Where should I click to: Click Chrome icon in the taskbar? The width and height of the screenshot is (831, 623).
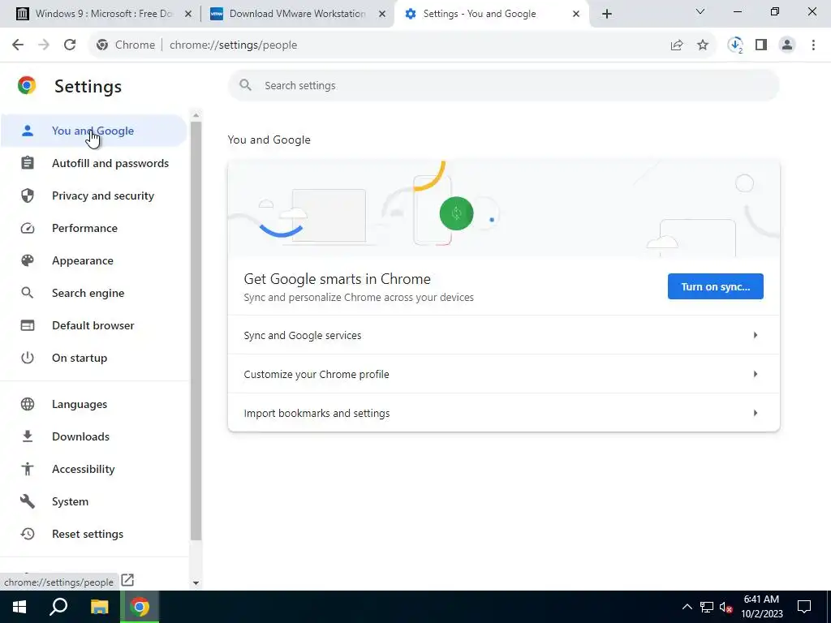pyautogui.click(x=140, y=607)
